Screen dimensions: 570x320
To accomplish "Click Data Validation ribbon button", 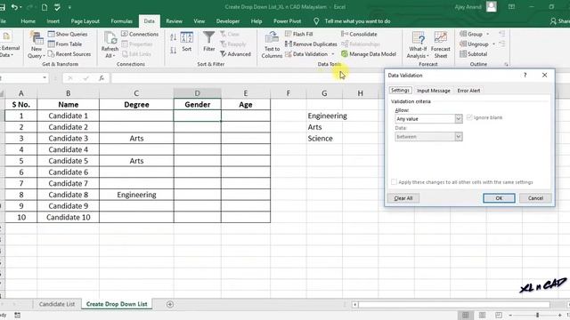I will point(306,54).
